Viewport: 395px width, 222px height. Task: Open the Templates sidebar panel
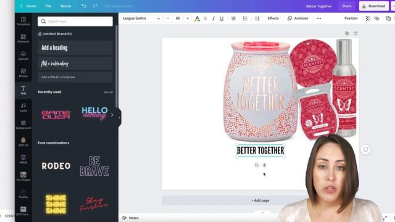(23, 21)
